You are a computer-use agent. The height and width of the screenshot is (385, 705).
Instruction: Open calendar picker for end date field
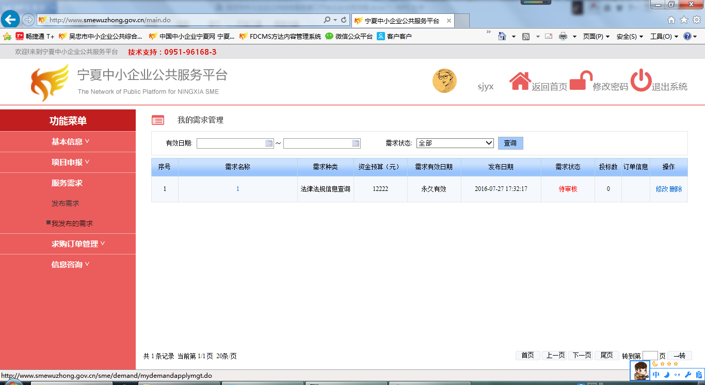click(x=356, y=143)
